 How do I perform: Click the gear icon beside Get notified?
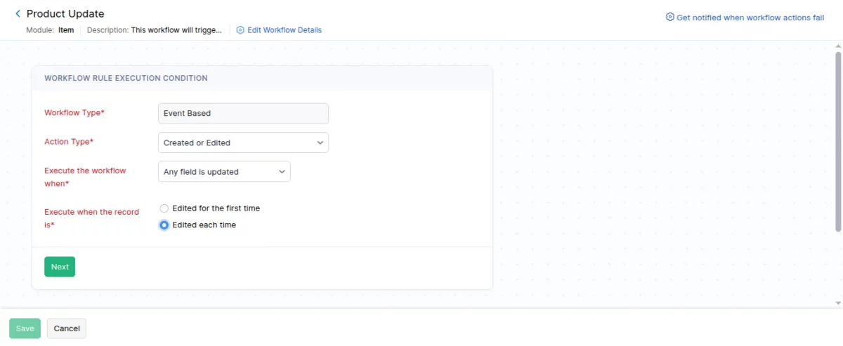(x=669, y=17)
